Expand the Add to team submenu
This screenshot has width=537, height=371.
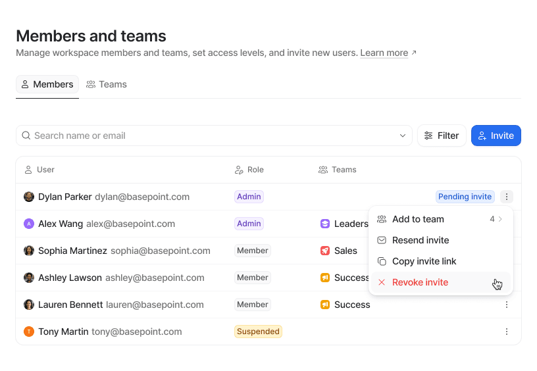point(440,219)
